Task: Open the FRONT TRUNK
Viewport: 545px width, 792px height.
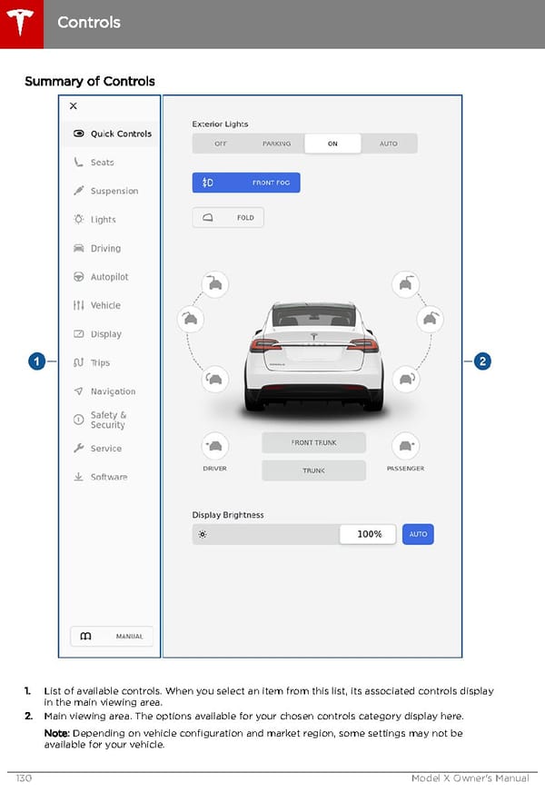Action: [313, 442]
